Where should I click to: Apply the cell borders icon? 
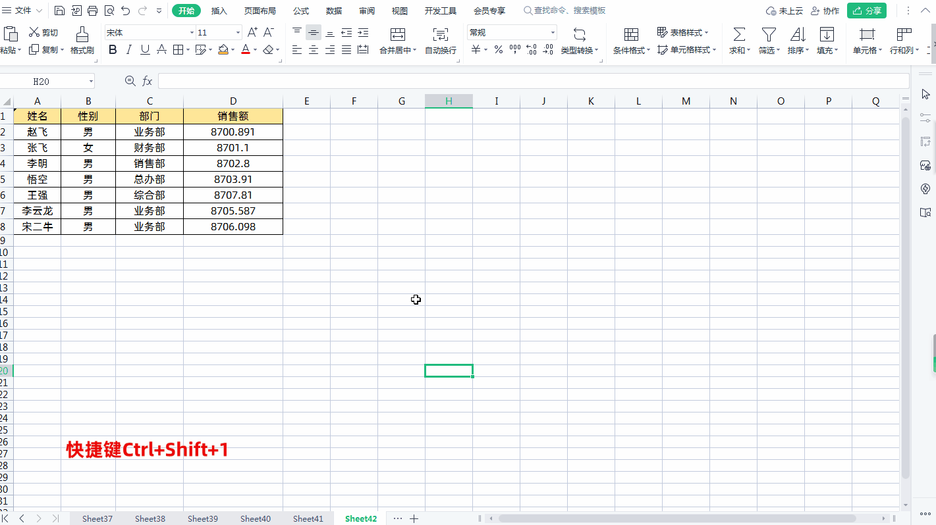[x=178, y=49]
